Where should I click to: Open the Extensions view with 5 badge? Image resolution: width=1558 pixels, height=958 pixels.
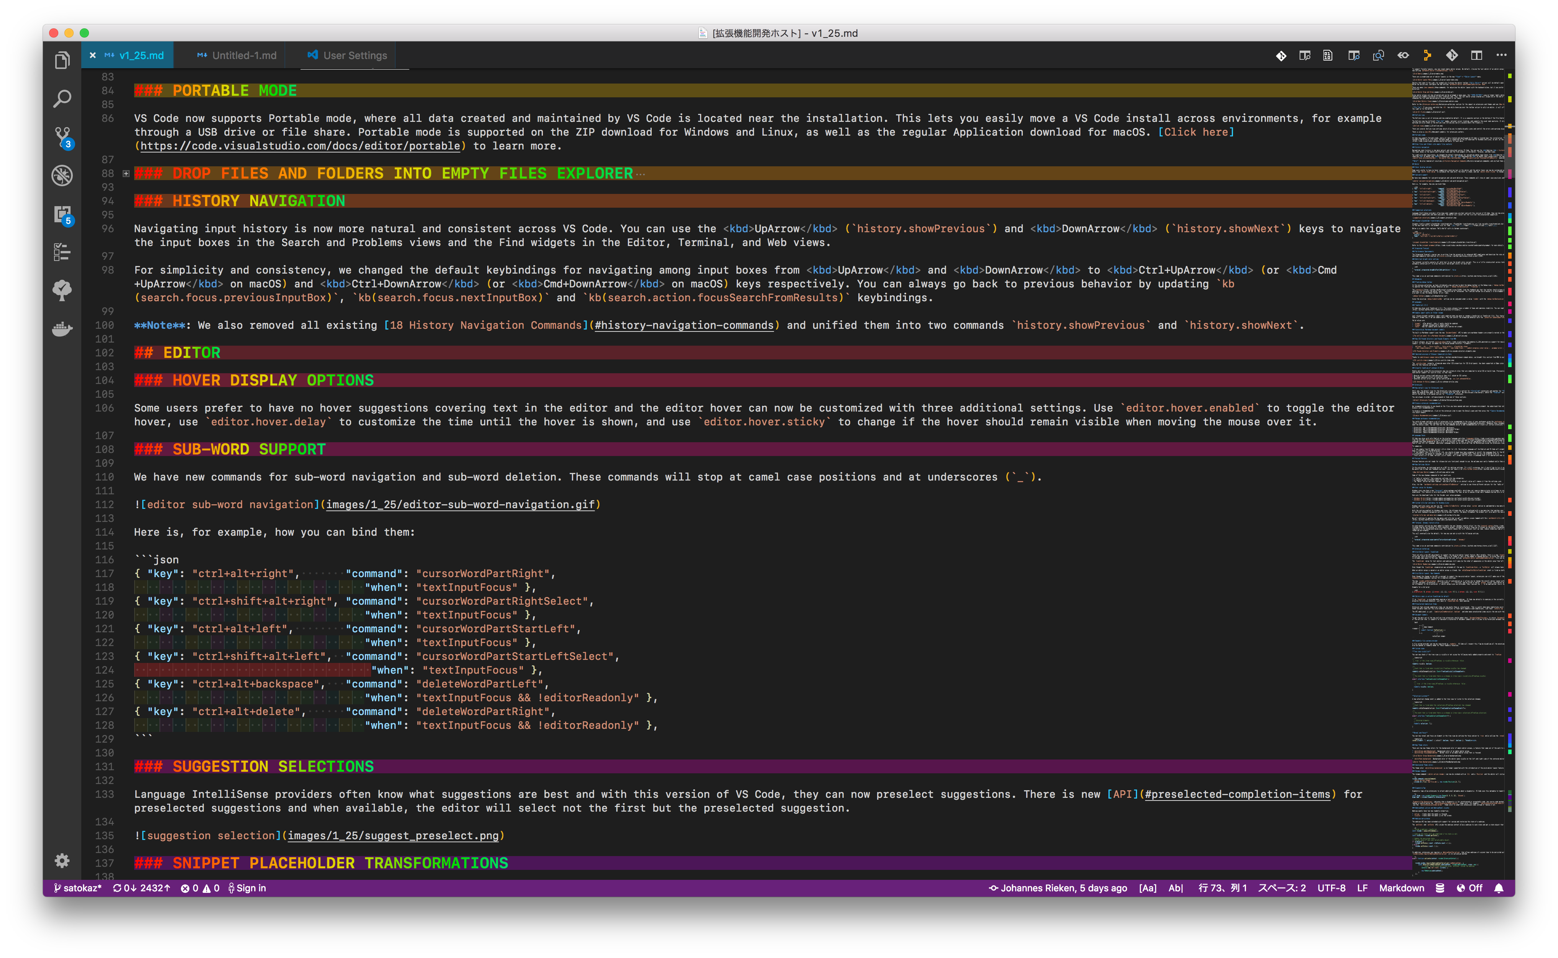point(62,215)
